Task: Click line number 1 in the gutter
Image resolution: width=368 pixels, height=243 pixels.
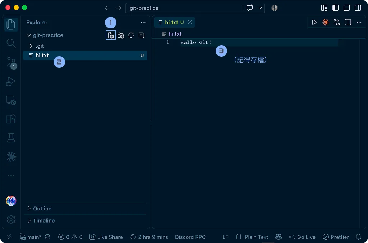Action: pos(167,43)
